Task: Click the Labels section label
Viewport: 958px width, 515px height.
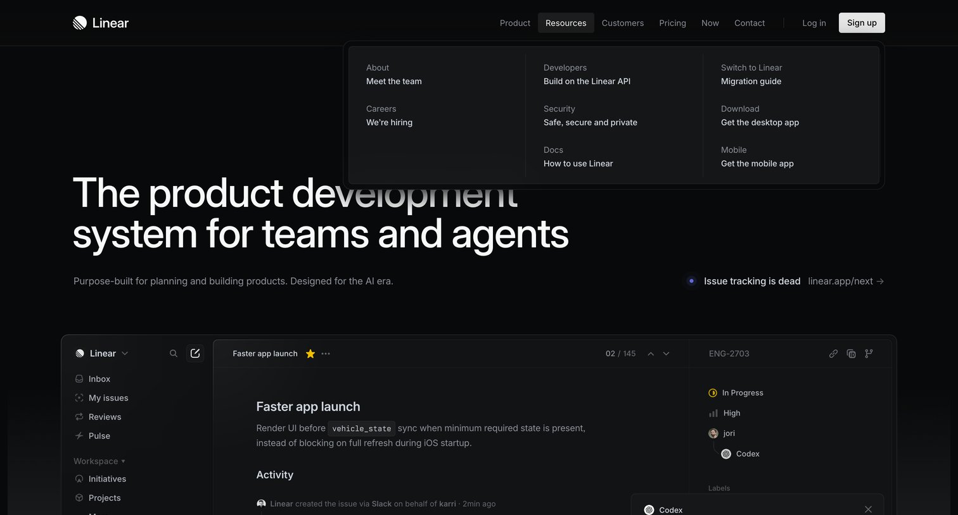Action: (x=719, y=488)
